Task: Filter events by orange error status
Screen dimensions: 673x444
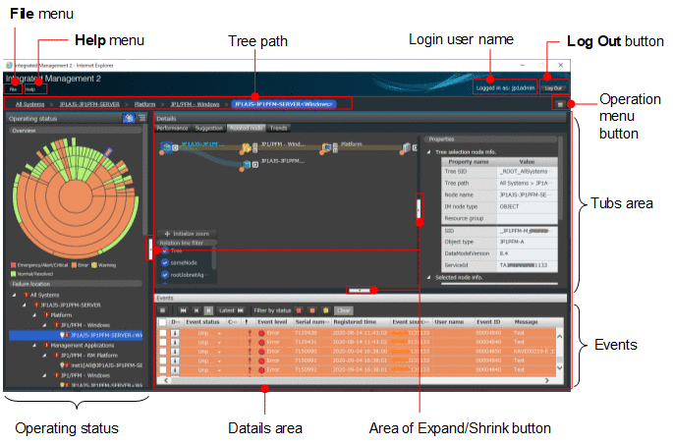Action: pyautogui.click(x=312, y=310)
